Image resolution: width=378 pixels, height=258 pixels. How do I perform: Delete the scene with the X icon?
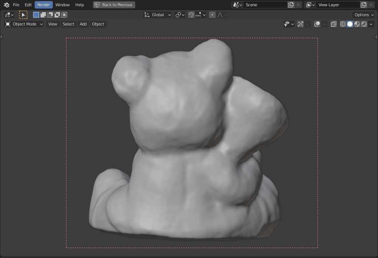298,5
